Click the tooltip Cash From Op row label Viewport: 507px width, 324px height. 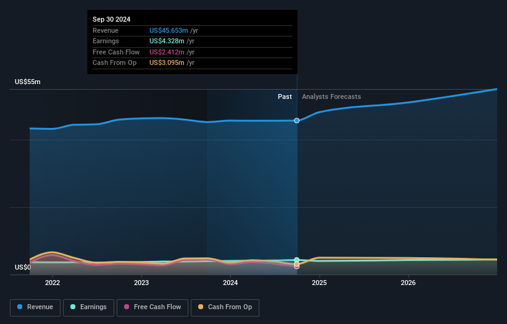click(x=114, y=63)
